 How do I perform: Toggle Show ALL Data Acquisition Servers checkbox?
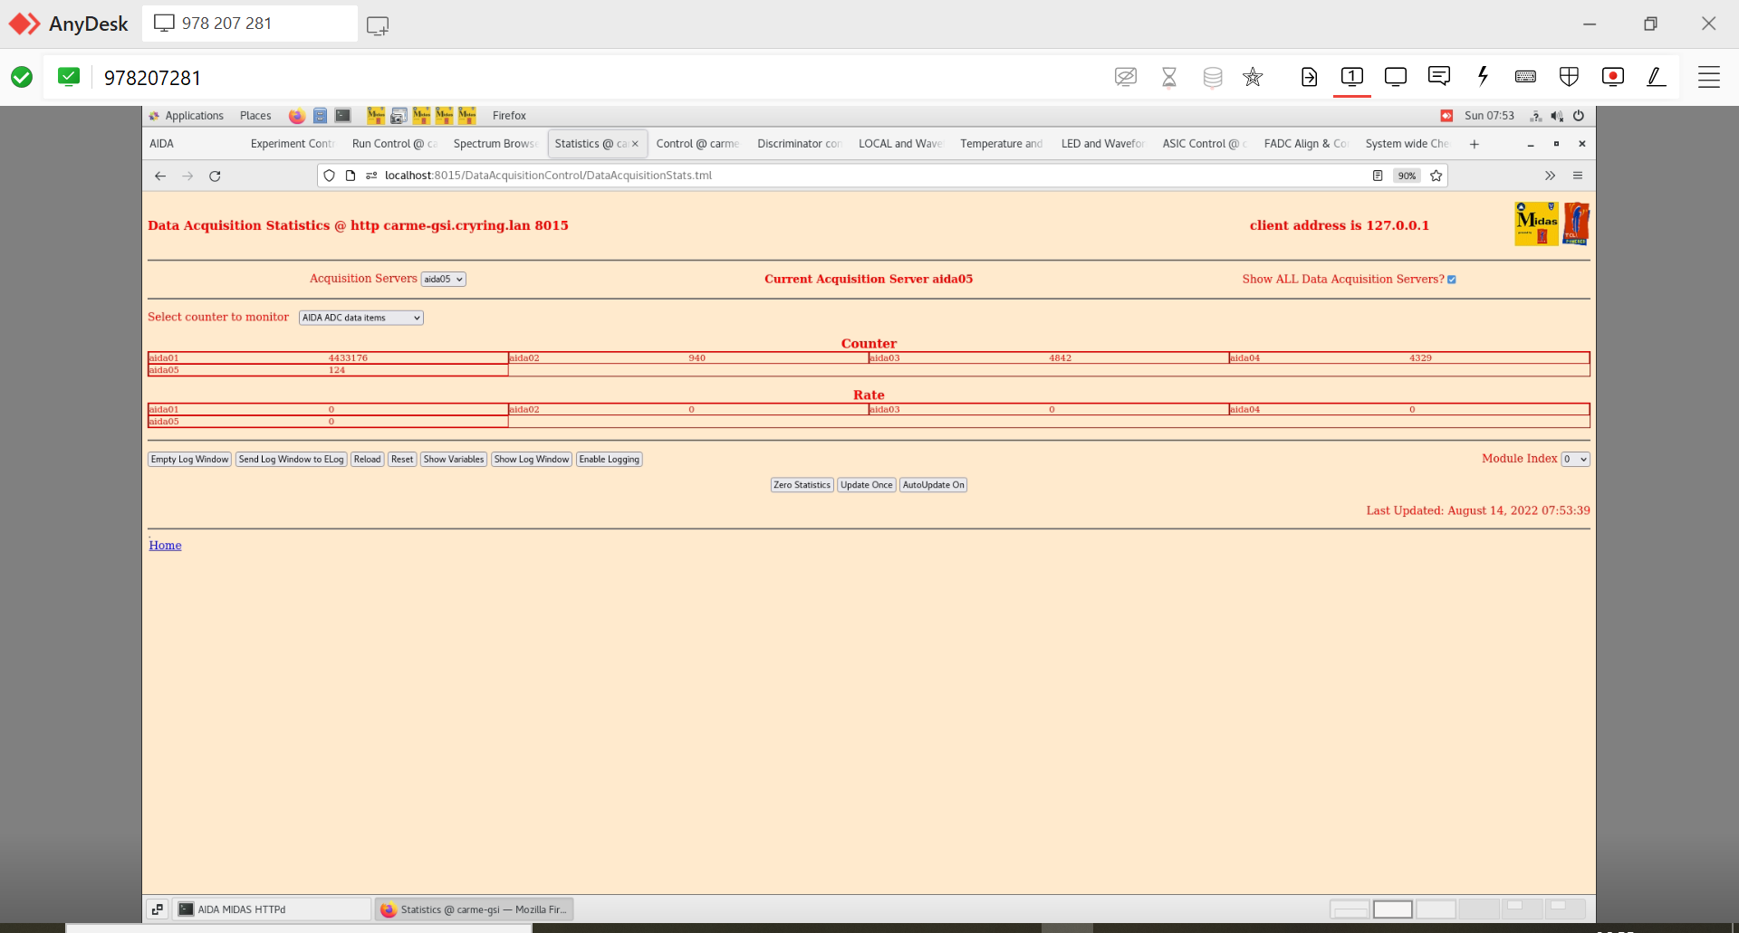click(1452, 280)
